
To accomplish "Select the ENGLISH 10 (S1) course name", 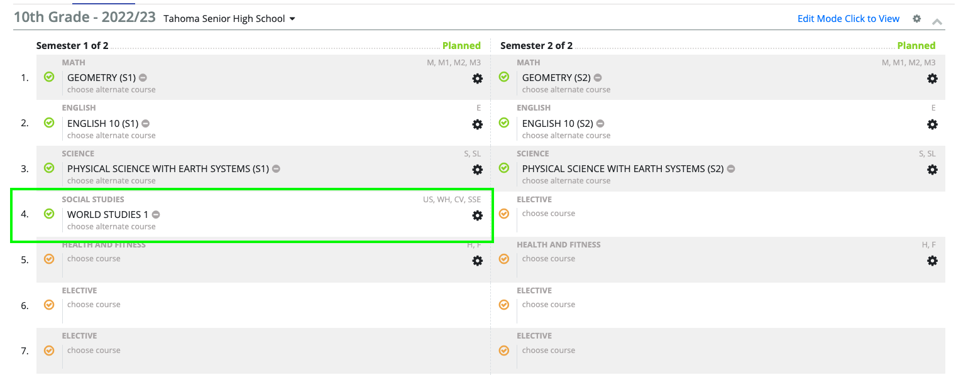I will [x=102, y=124].
